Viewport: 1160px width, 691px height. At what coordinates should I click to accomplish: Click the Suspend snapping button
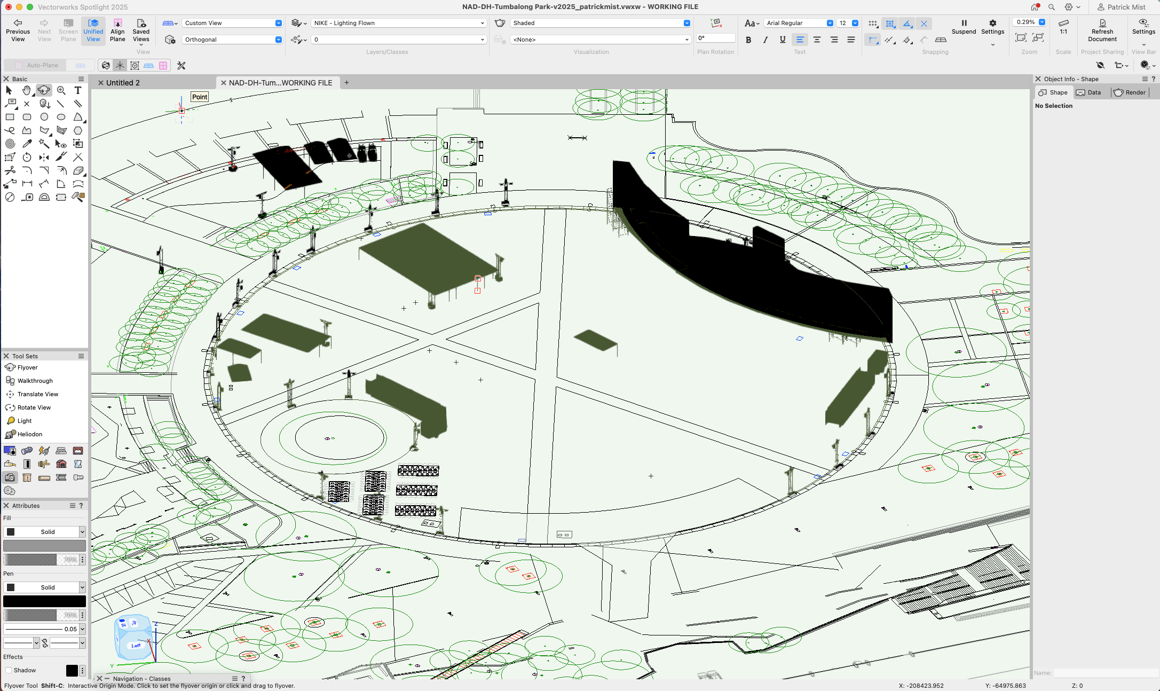point(964,27)
